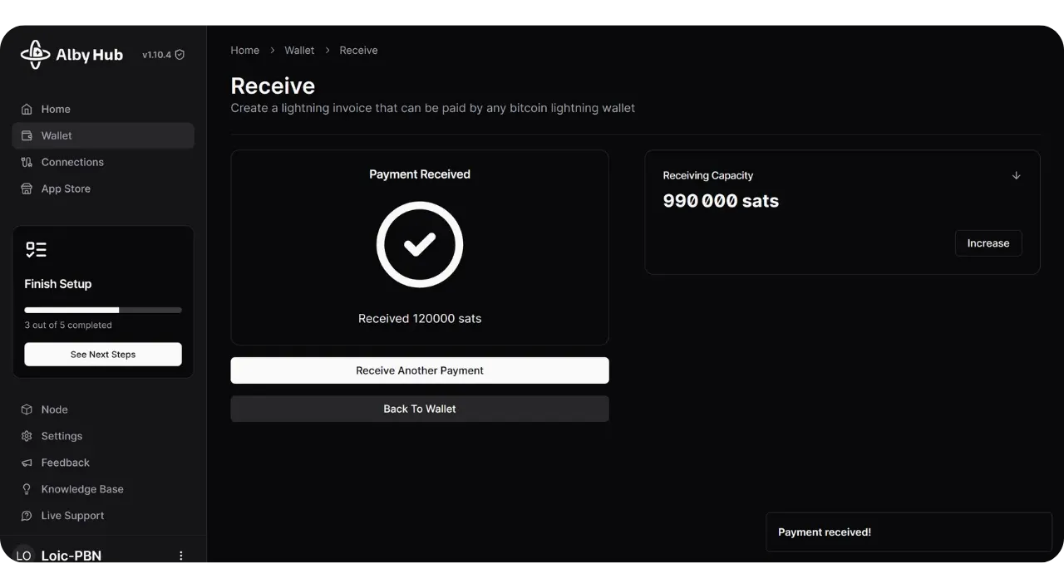Click the Feedback megaphone icon
The width and height of the screenshot is (1064, 588).
point(27,463)
